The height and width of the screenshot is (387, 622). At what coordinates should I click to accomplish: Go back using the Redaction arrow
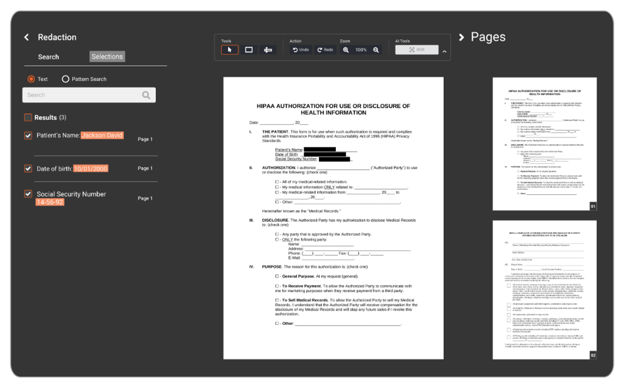pos(27,37)
